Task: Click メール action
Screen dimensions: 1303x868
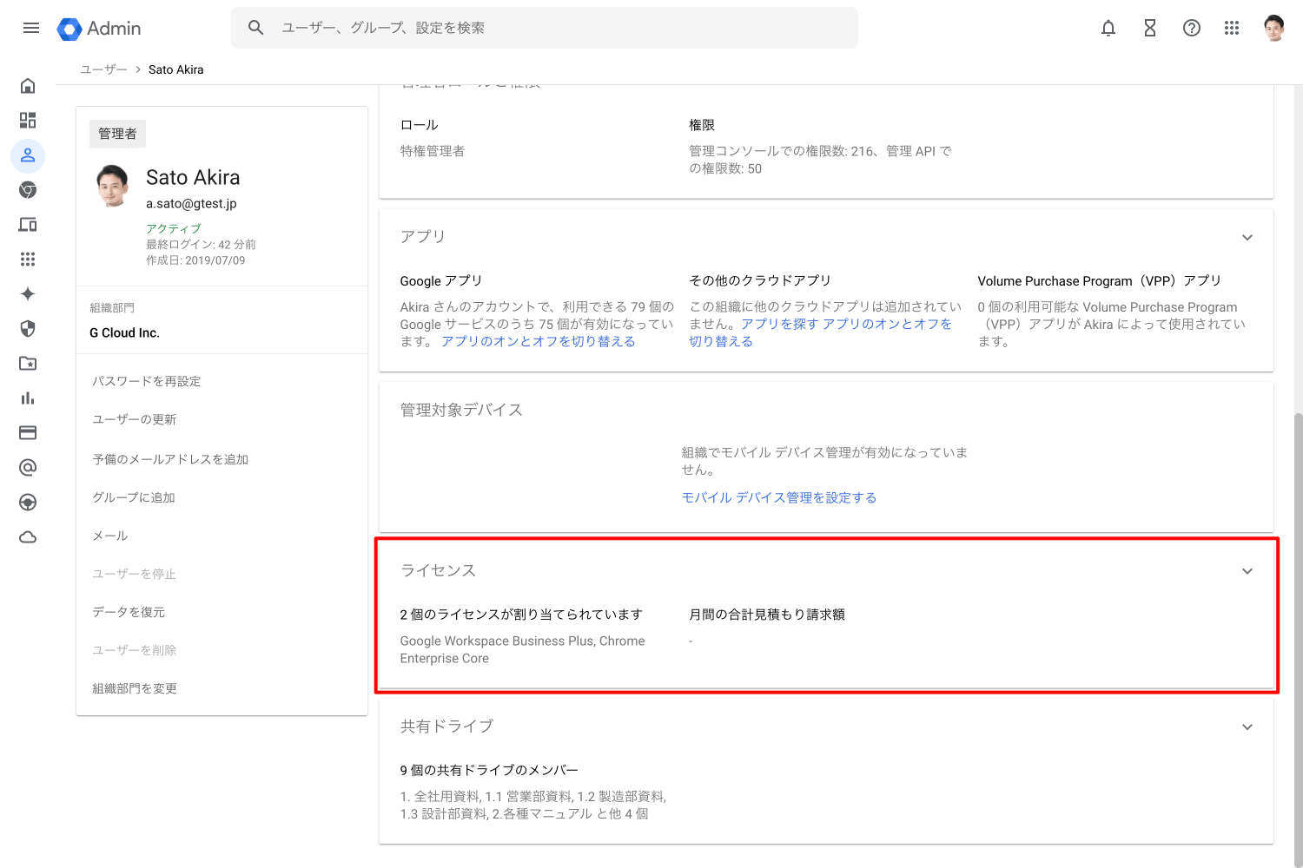Action: [110, 536]
